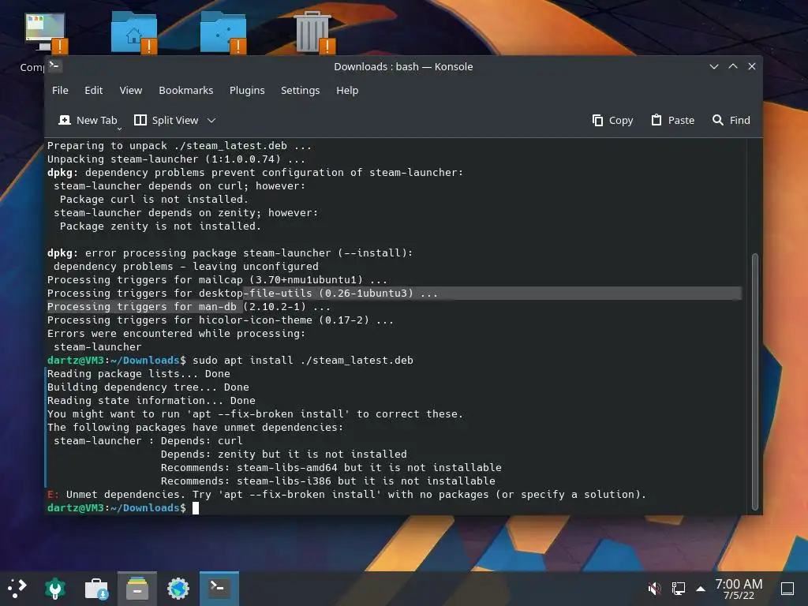Viewport: 808px width, 606px height.
Task: Expand hidden system tray icons arrow
Action: pyautogui.click(x=701, y=588)
